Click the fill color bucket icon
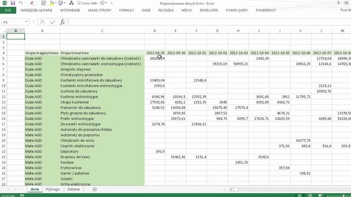This screenshot has height=197, width=351. click(52, 3)
